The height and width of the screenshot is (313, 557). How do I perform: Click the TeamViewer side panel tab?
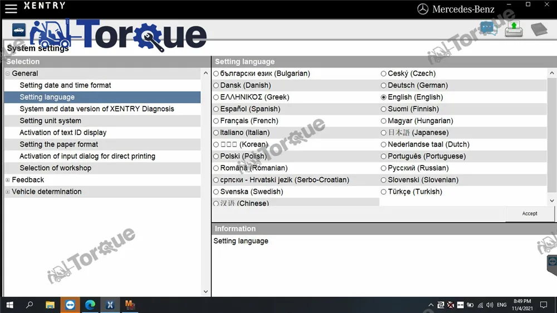pyautogui.click(x=552, y=265)
